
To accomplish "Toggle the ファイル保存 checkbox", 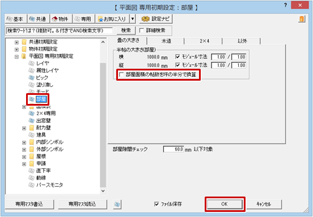I will (156, 204).
